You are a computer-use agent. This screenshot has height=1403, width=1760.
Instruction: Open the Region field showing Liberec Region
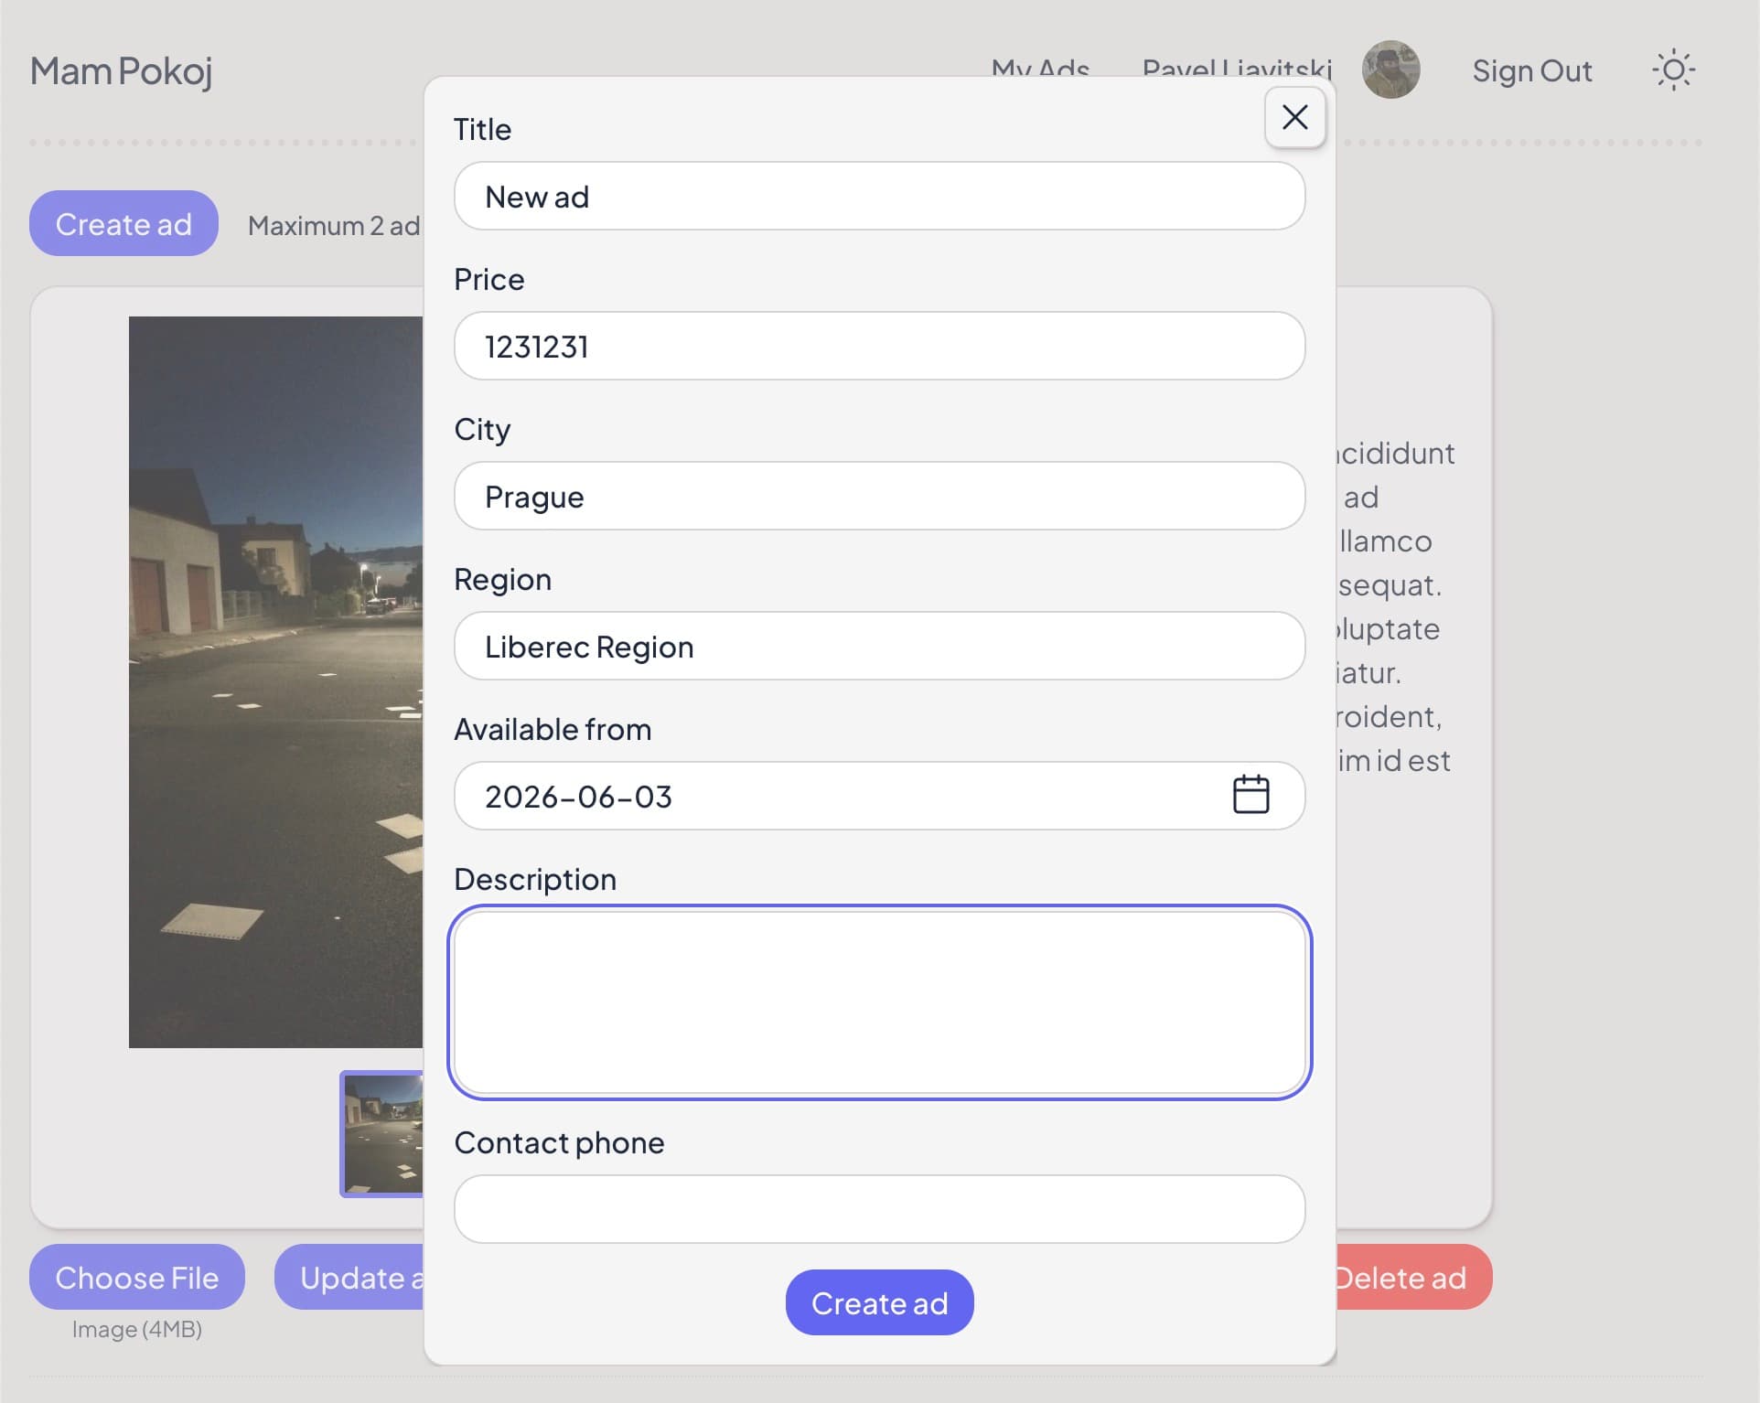tap(879, 646)
